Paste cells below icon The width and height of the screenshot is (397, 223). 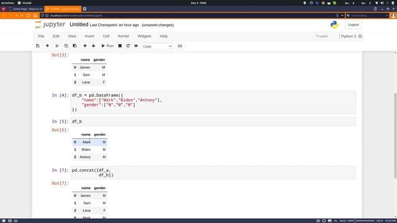coord(74,46)
